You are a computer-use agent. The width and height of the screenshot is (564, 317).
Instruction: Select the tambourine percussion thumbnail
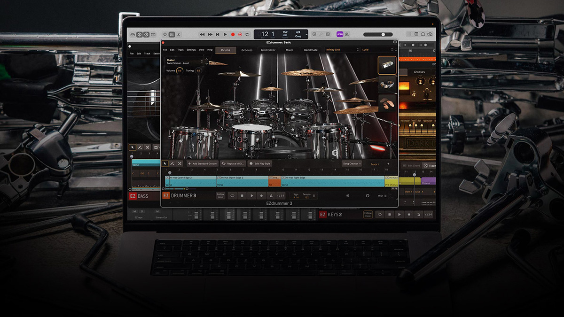coord(387,85)
